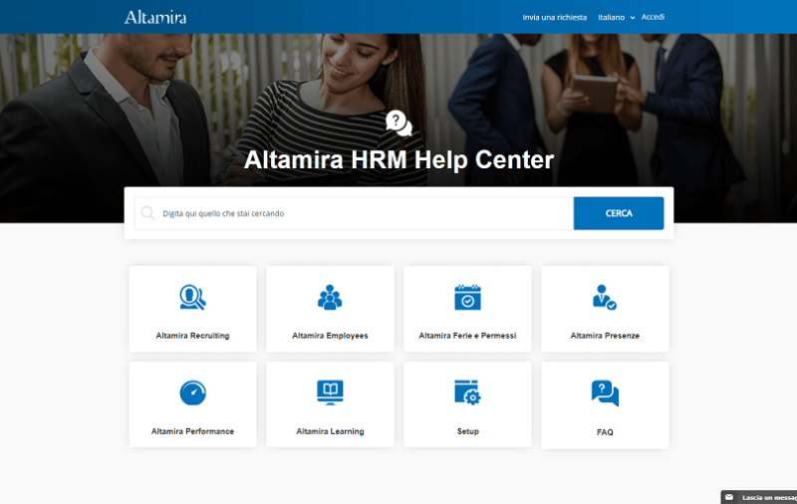Screen dimensions: 797x504
Task: Click envelope icon in message widget
Action: coord(729,497)
